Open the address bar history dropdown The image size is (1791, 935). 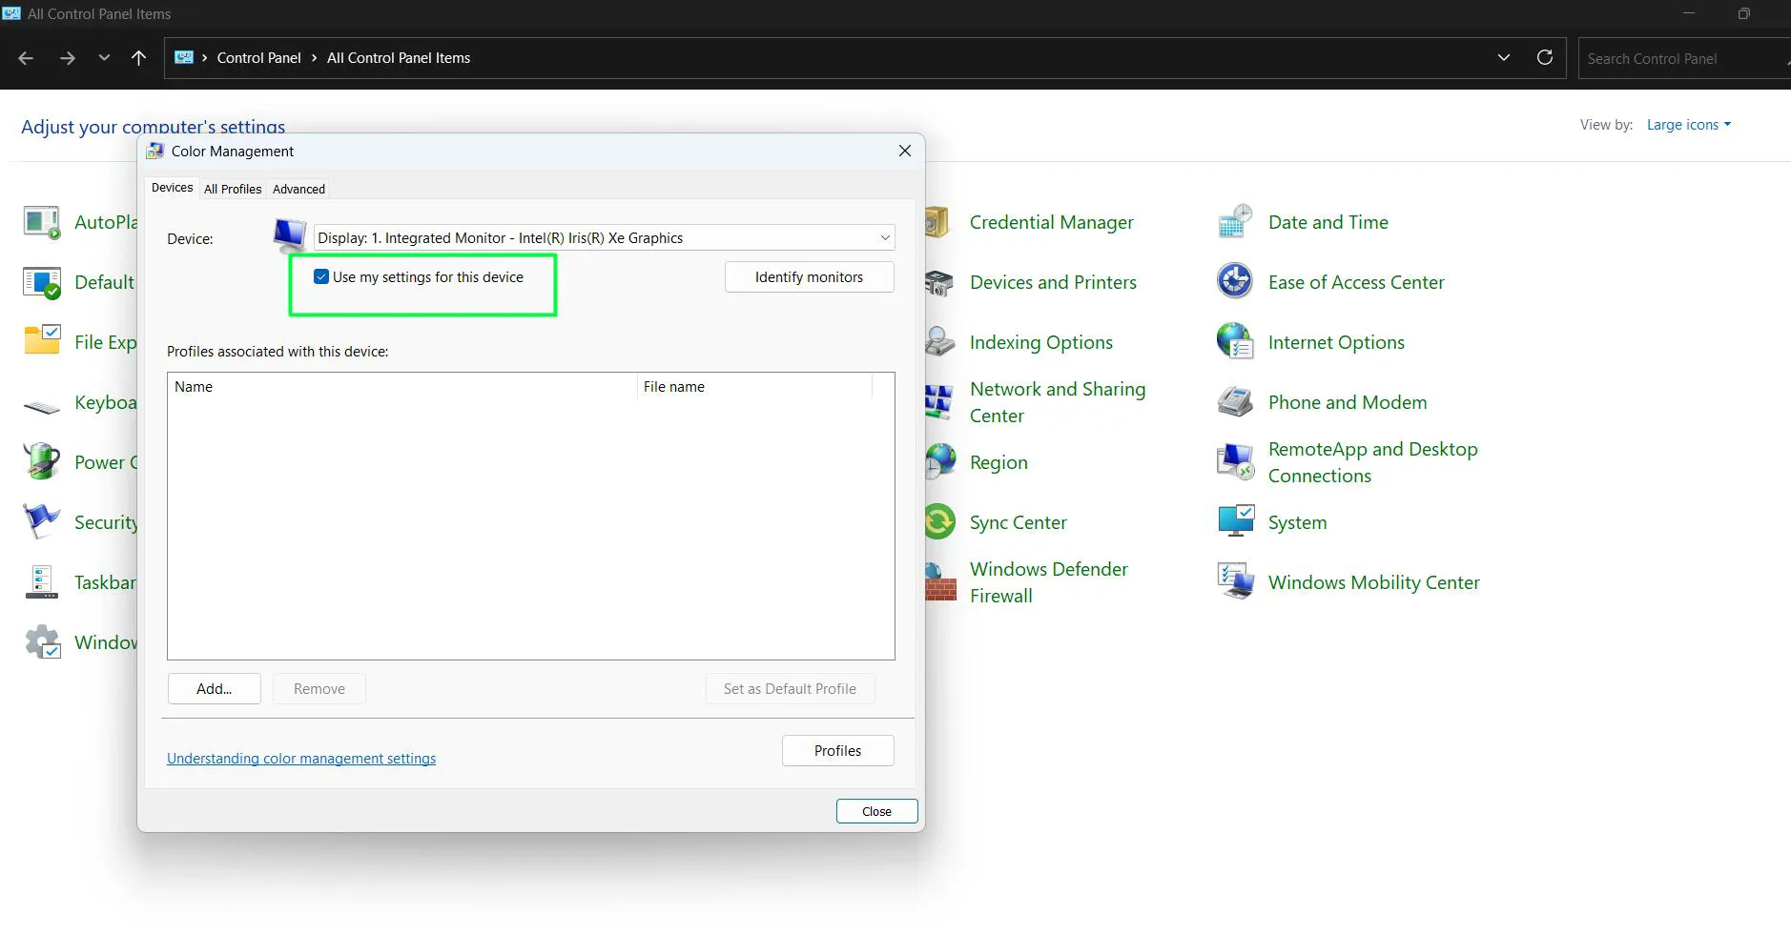click(1504, 57)
